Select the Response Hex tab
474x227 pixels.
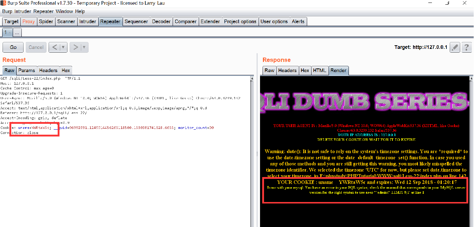(305, 70)
